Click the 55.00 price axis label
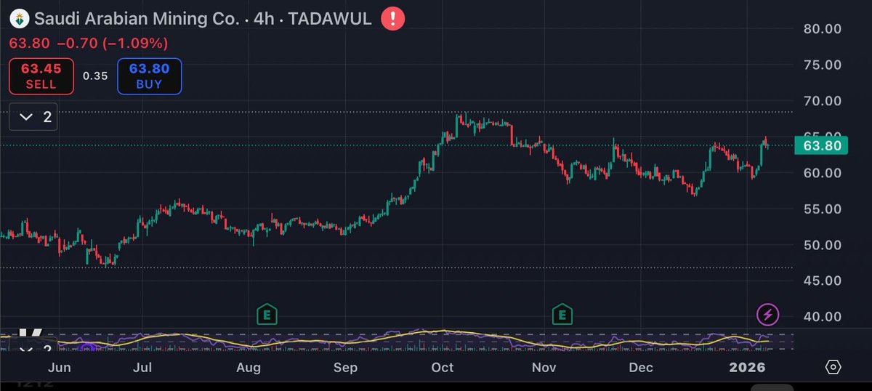The height and width of the screenshot is (391, 872). point(821,209)
